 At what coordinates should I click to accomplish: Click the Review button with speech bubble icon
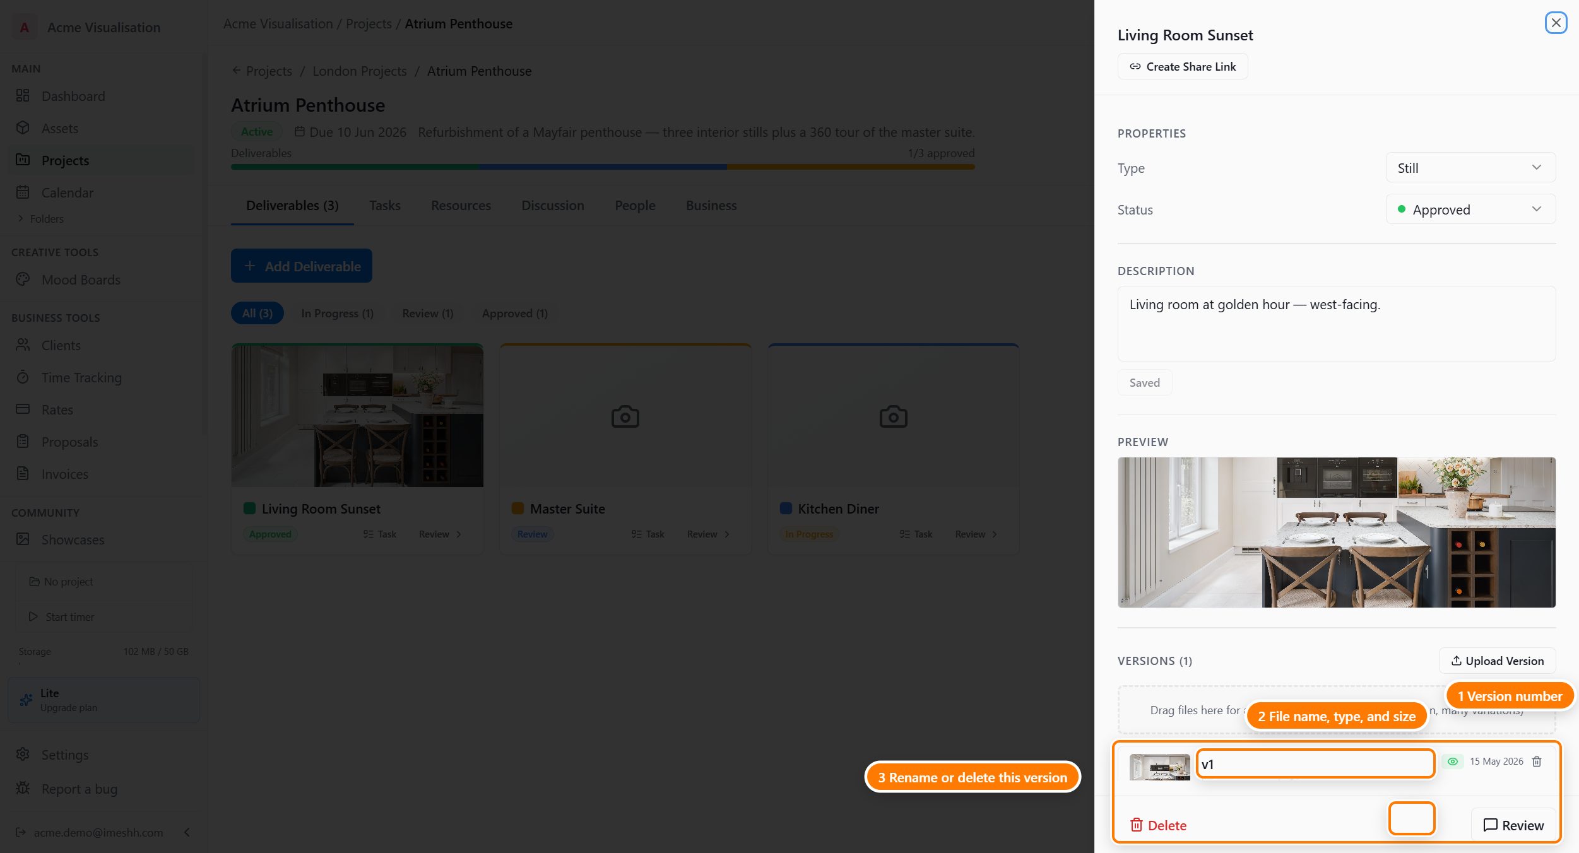1513,825
